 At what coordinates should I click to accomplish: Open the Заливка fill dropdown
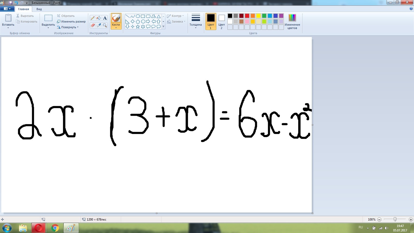coord(176,21)
